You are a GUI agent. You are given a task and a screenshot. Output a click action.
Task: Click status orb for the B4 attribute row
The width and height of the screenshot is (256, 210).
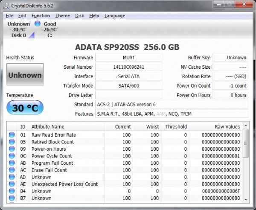12,191
